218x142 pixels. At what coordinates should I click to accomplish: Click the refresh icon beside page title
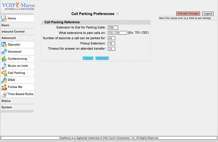pos(117,14)
